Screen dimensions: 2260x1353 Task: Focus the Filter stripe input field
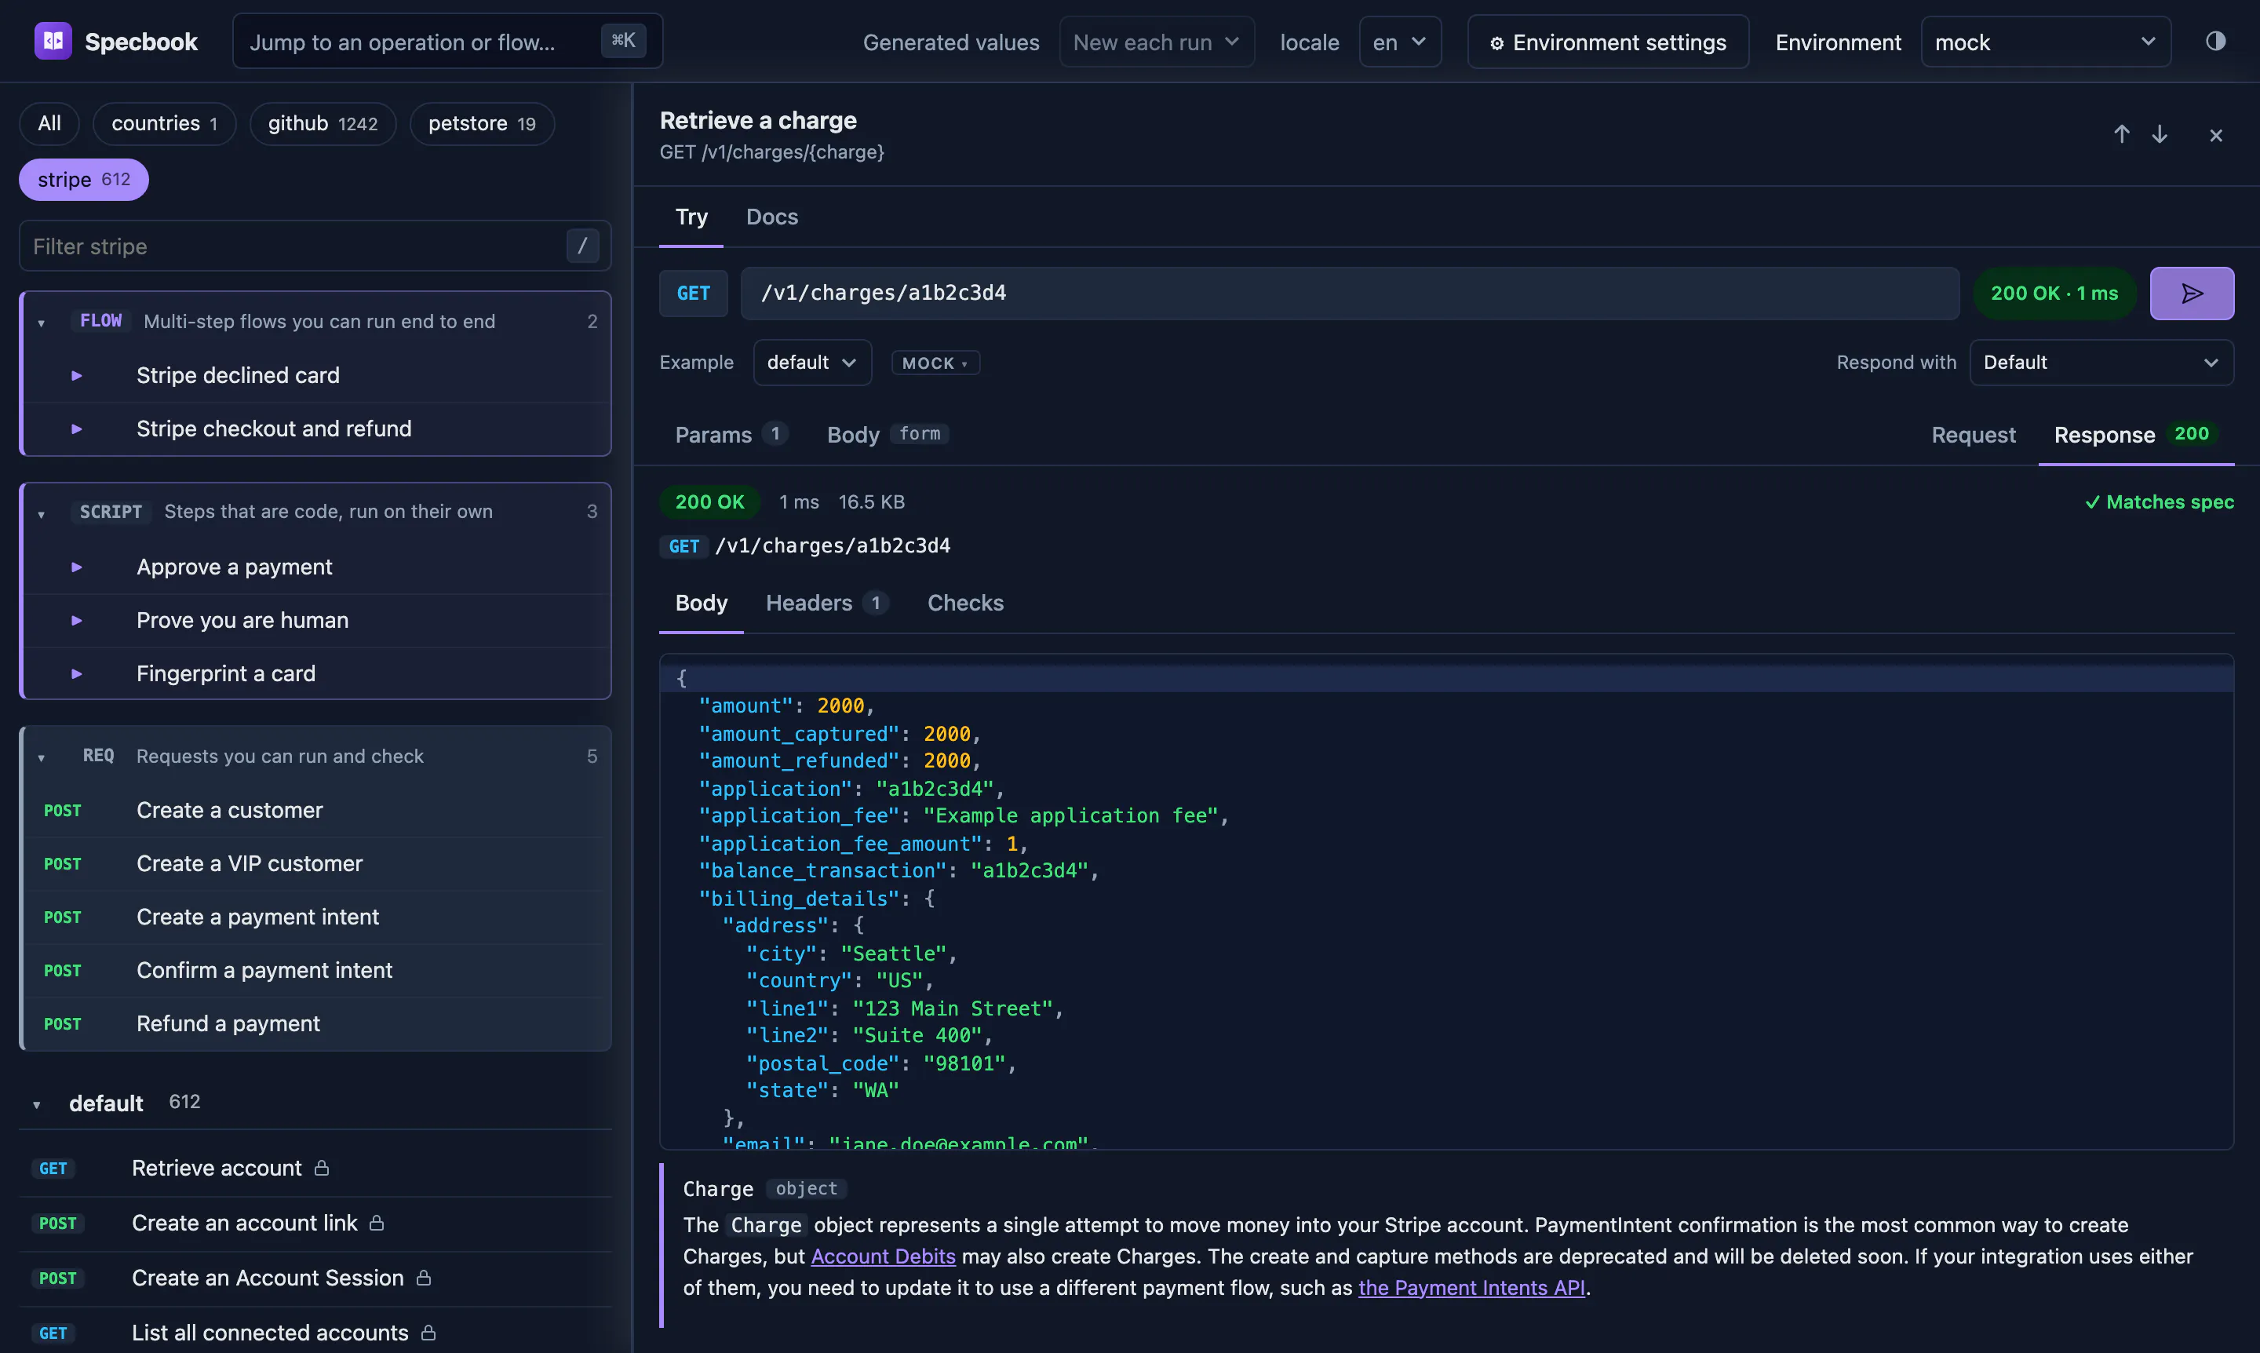tap(315, 246)
